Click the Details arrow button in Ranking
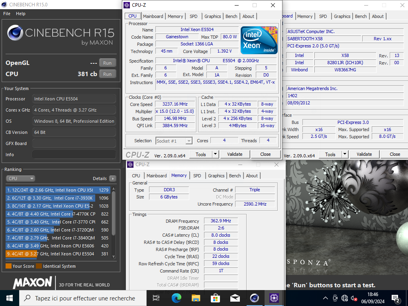Image resolution: width=408 pixels, height=306 pixels. point(113,178)
